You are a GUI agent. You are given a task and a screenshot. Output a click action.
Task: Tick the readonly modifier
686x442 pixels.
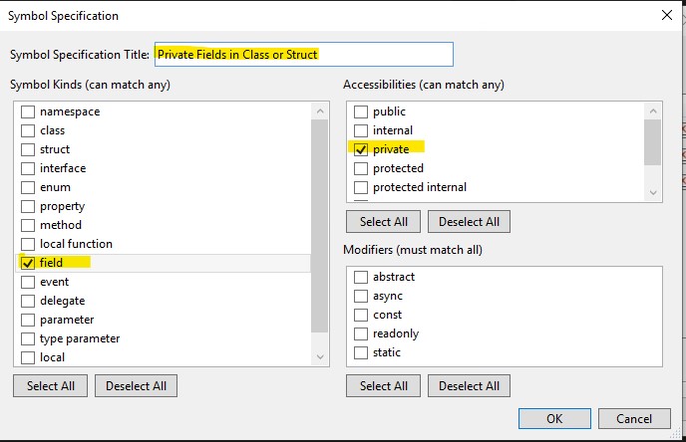click(361, 333)
